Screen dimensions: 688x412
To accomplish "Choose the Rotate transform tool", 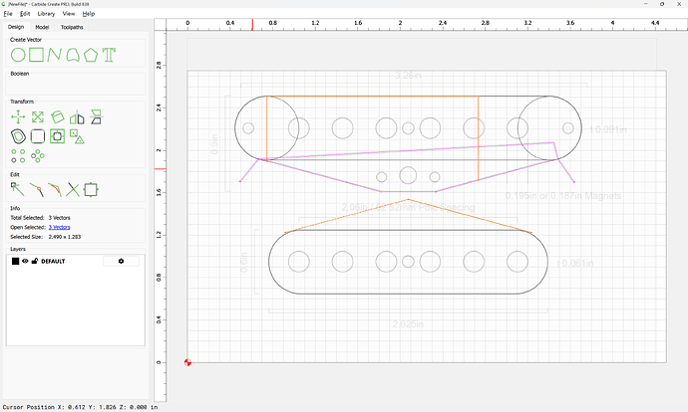I will (x=58, y=116).
